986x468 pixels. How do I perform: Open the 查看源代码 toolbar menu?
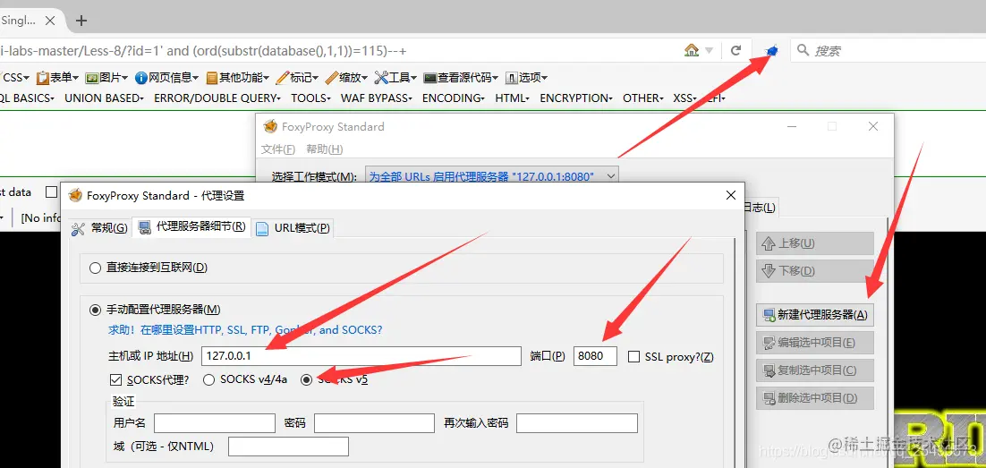[461, 78]
